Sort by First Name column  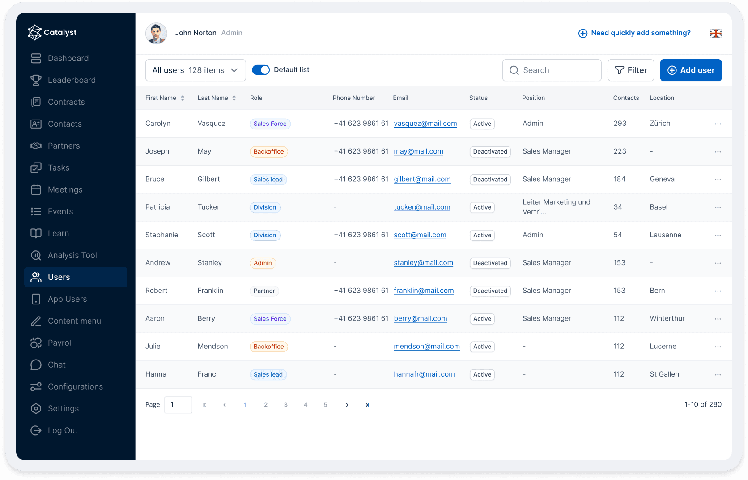(x=183, y=98)
